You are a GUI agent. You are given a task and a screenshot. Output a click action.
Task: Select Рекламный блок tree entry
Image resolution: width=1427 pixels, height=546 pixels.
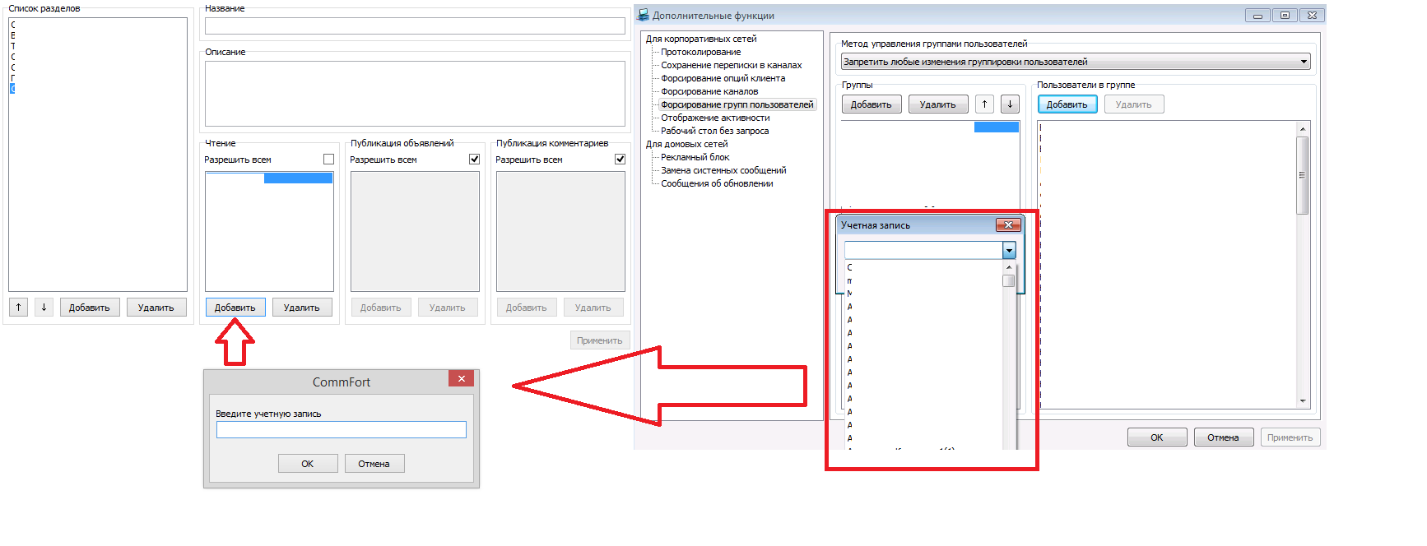(x=695, y=157)
